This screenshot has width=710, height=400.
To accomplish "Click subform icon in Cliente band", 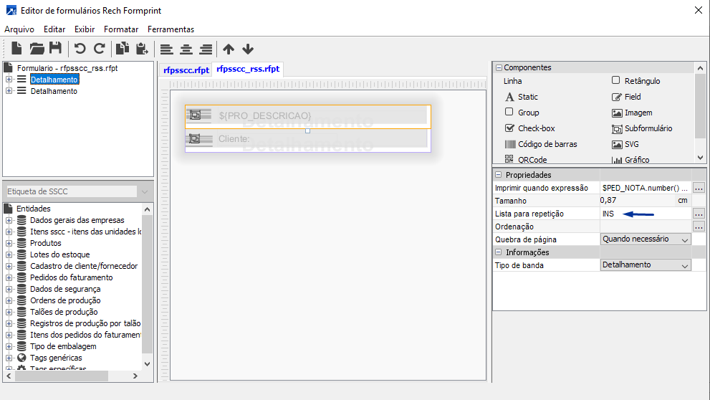I will (x=195, y=138).
